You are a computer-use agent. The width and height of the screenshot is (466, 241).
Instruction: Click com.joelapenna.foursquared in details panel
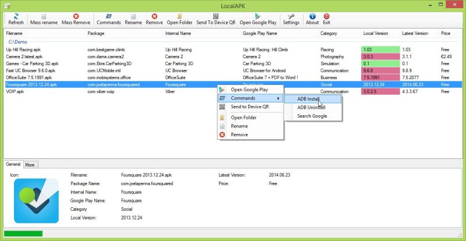[147, 183]
